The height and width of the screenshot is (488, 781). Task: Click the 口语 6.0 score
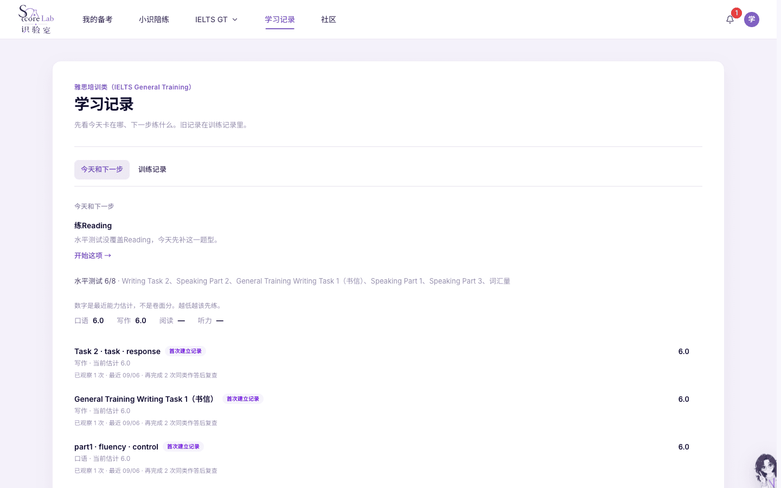(x=89, y=320)
